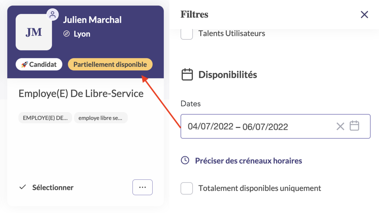Click the employe libre se... tag
The image size is (379, 213).
click(x=101, y=118)
